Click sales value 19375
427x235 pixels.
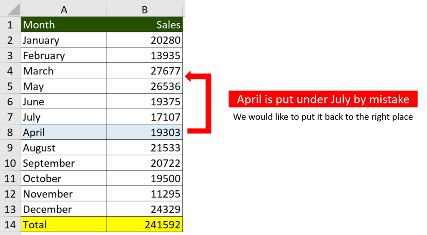click(145, 101)
